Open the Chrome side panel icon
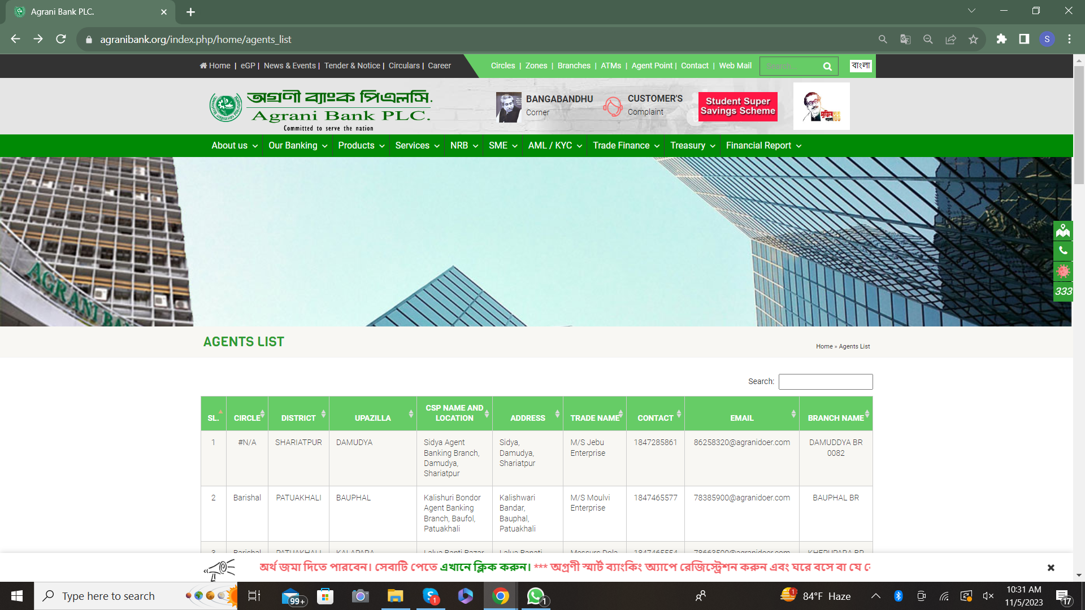Viewport: 1085px width, 610px height. [x=1024, y=39]
